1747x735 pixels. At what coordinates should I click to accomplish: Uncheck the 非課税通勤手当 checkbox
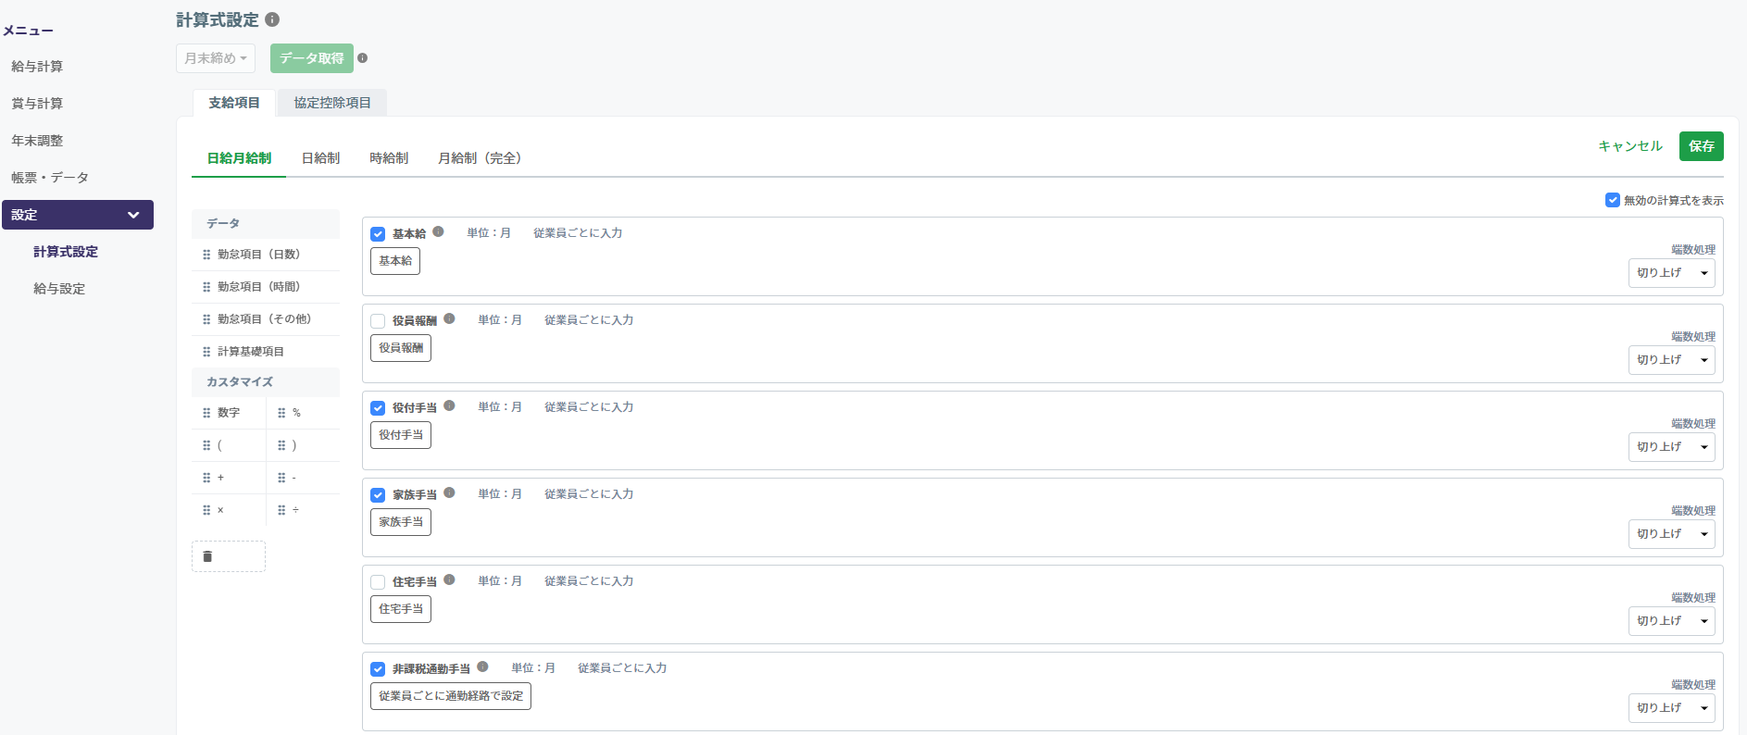(378, 669)
